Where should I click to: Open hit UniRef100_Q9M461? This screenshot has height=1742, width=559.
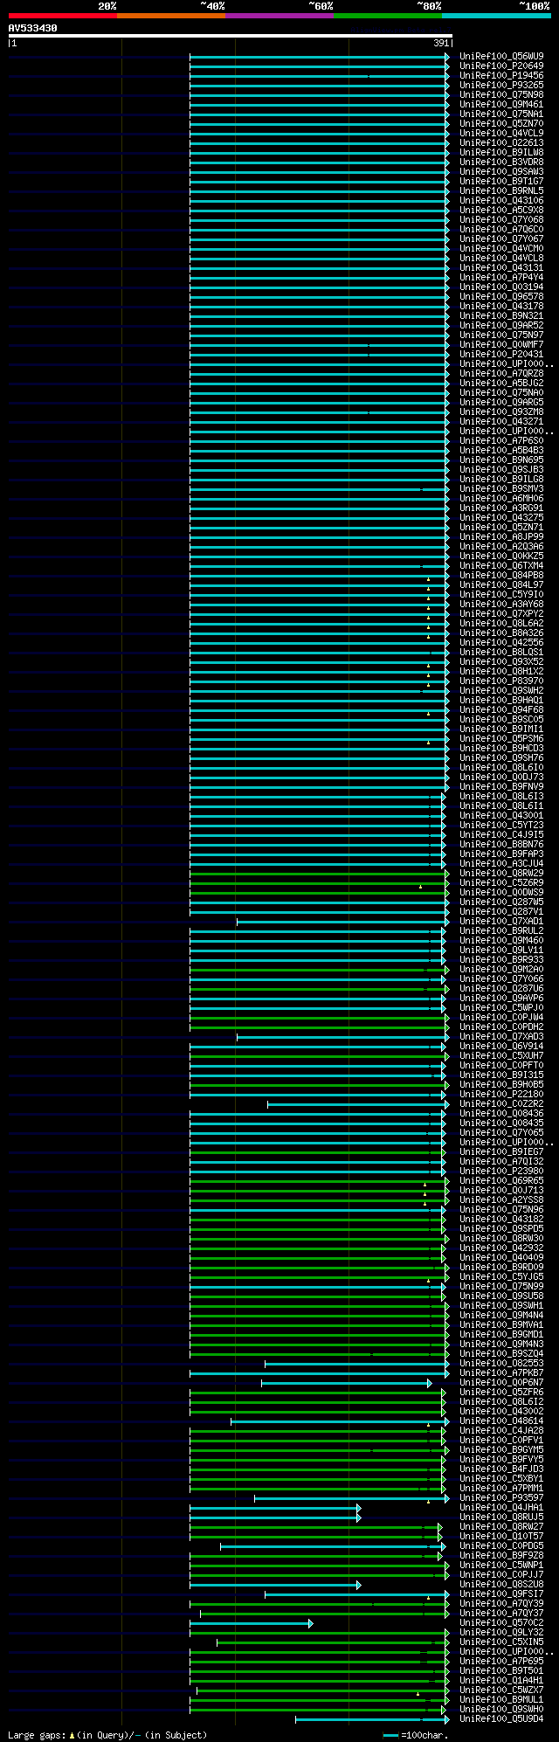[501, 104]
